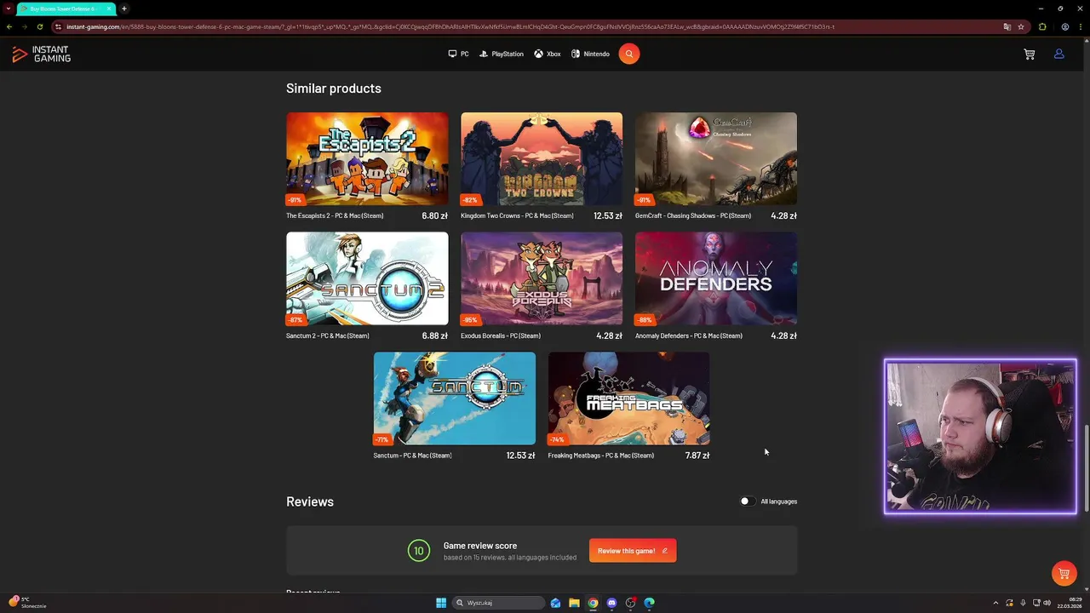The width and height of the screenshot is (1090, 613).
Task: Click the Review this game! button
Action: [633, 551]
